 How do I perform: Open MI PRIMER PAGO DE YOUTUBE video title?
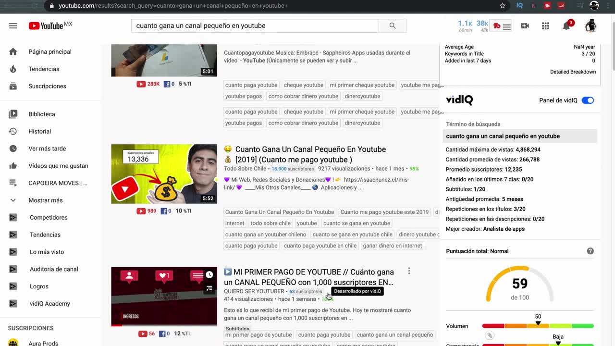tap(309, 277)
